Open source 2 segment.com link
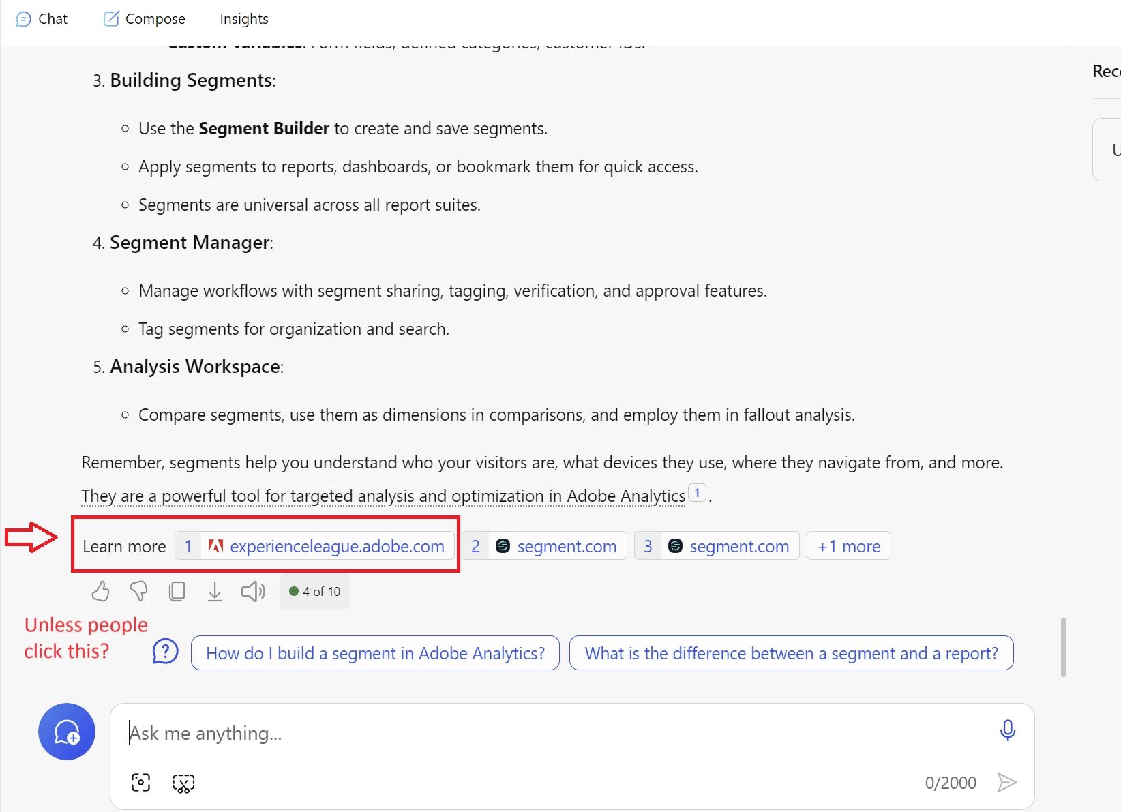 545,546
